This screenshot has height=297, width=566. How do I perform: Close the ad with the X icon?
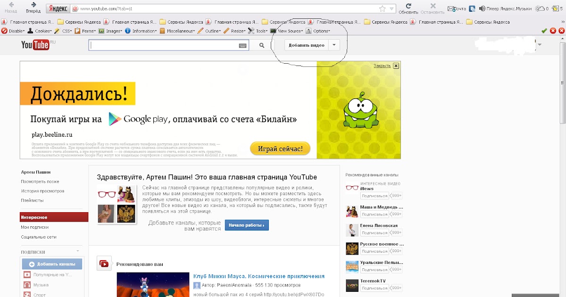[x=396, y=66]
